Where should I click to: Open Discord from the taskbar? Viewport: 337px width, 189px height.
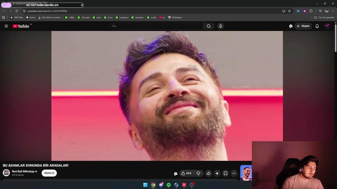click(161, 185)
